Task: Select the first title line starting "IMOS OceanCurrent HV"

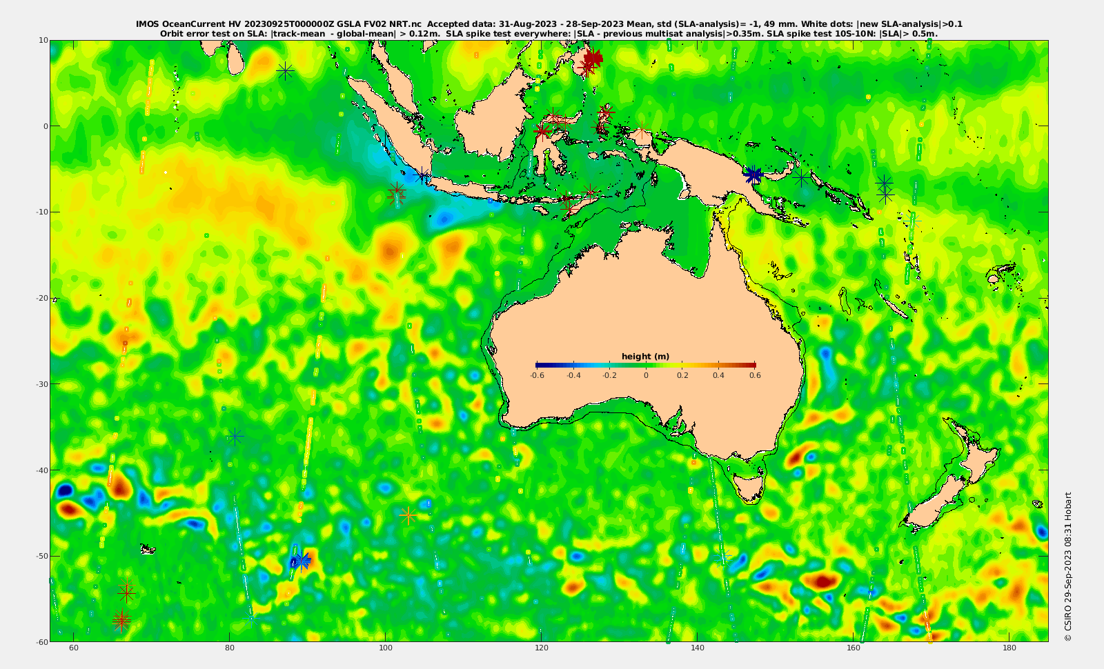Action: pyautogui.click(x=549, y=24)
